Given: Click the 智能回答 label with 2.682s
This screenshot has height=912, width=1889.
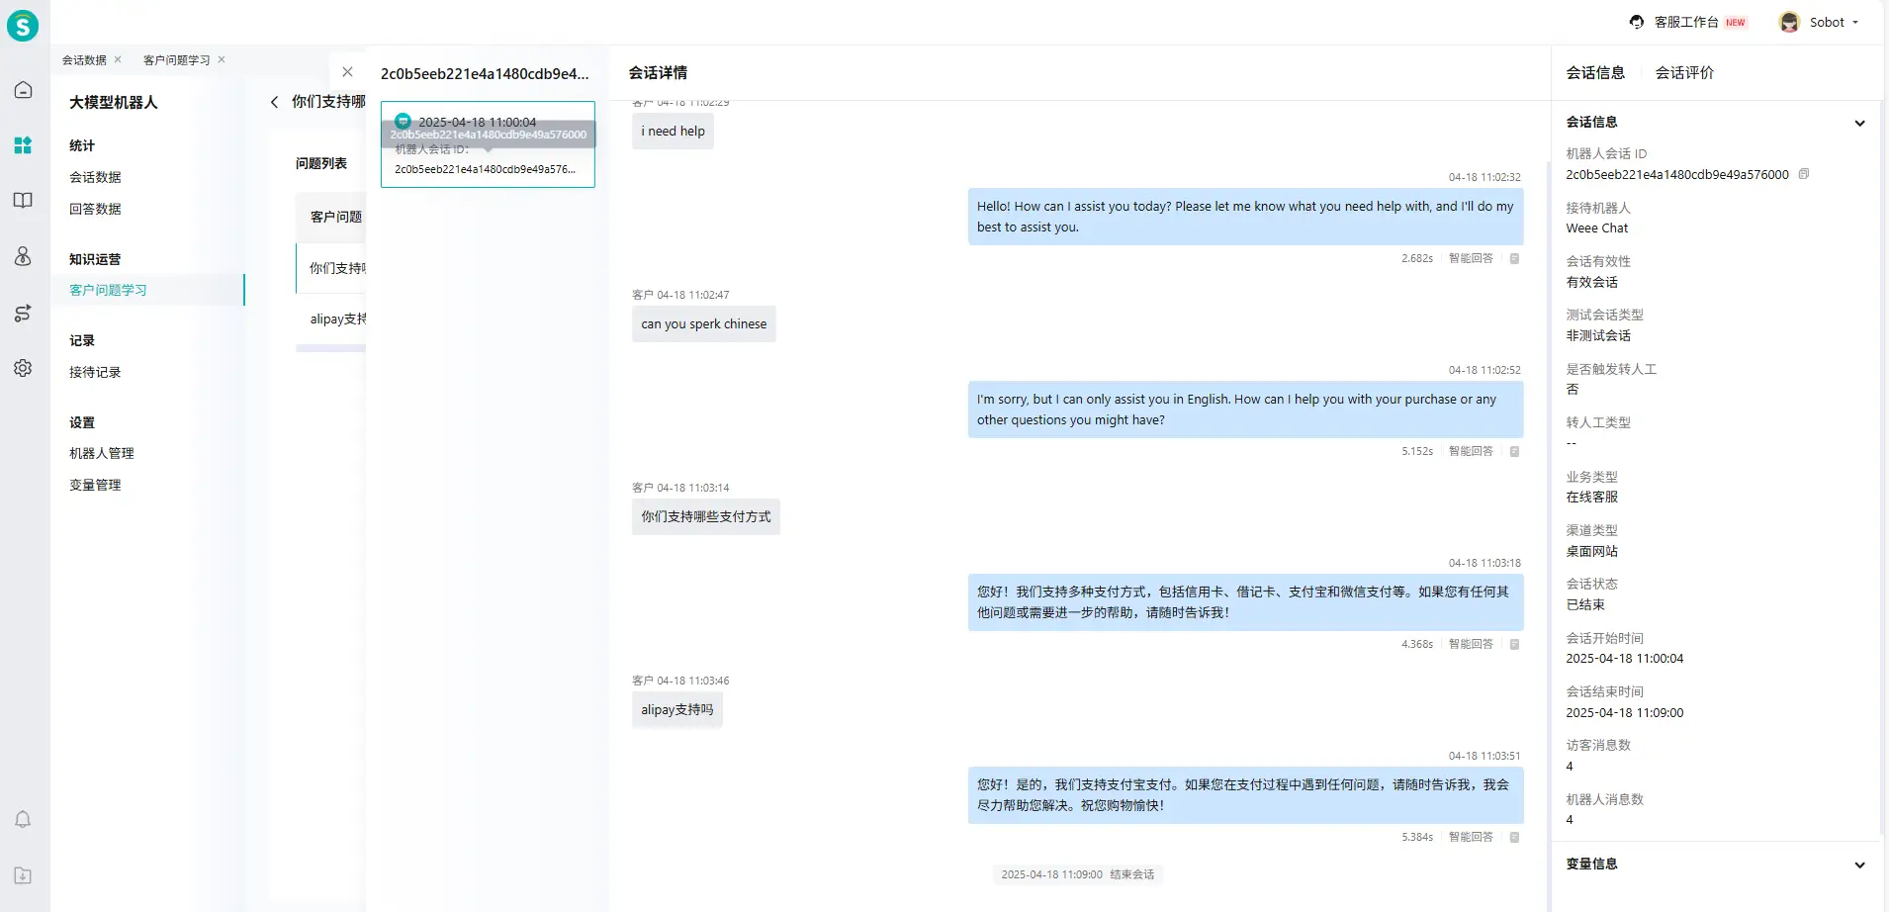Looking at the screenshot, I should point(1471,258).
